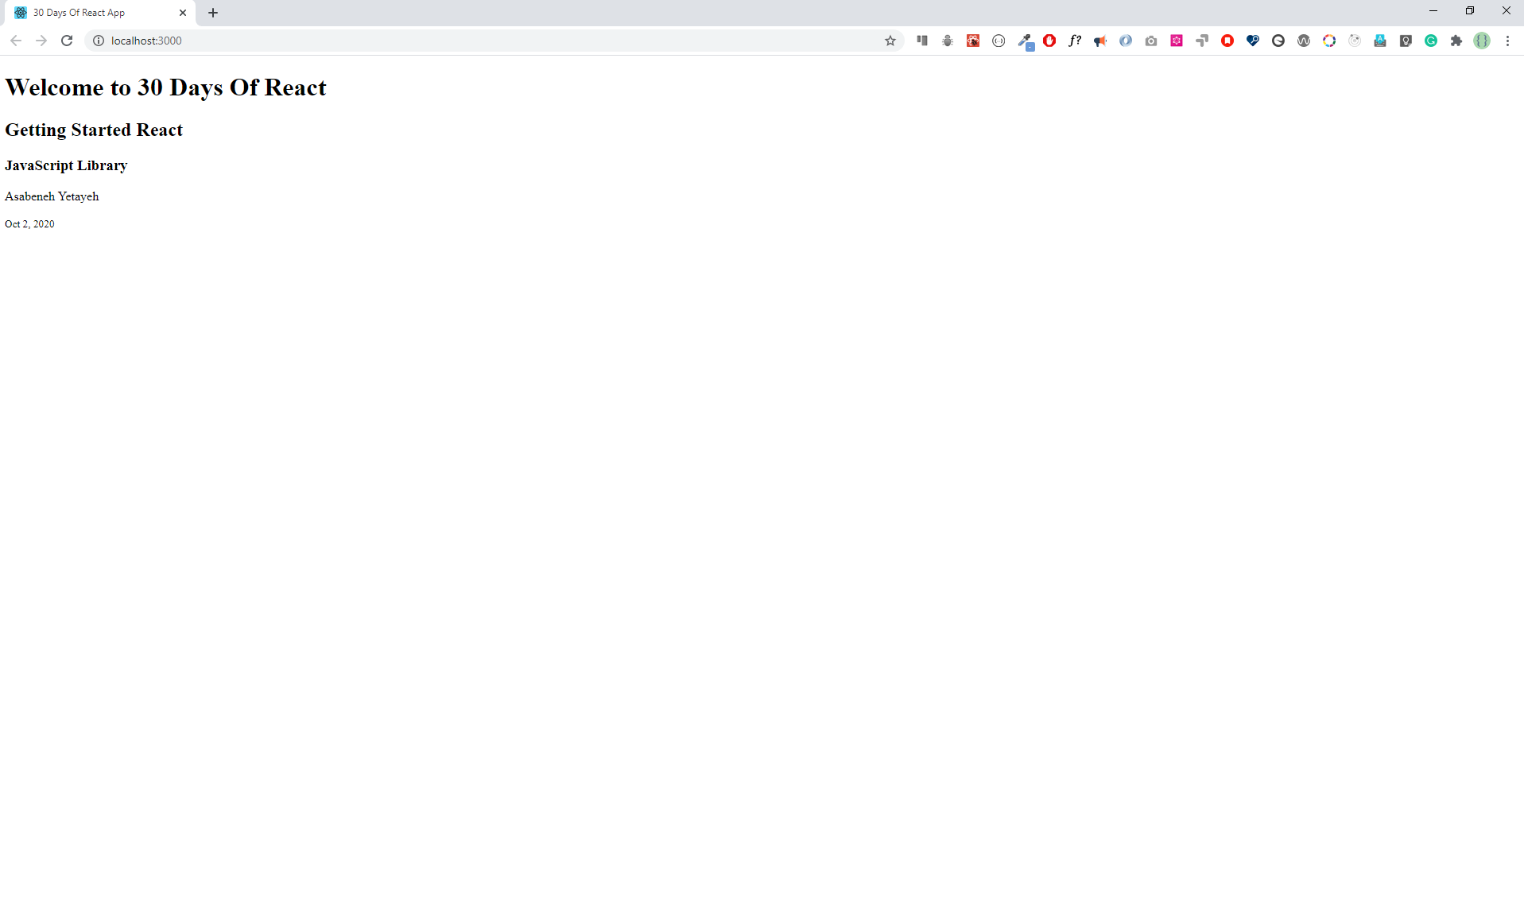The image size is (1524, 916).
Task: Click the React logo favicon in the tab
Action: [x=20, y=12]
